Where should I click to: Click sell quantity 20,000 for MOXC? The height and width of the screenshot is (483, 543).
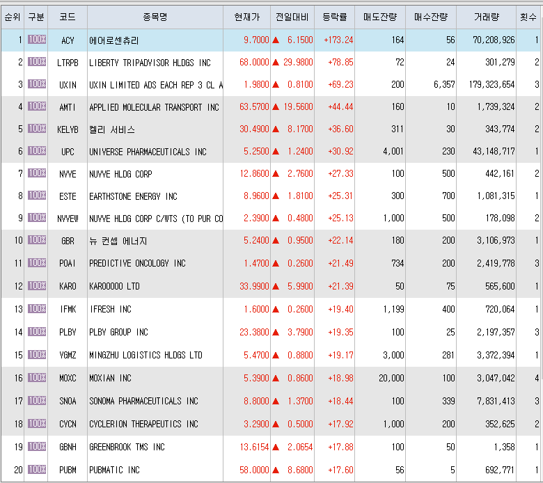tap(391, 378)
